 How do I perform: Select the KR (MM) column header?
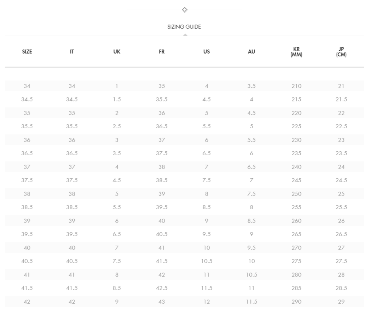click(296, 52)
